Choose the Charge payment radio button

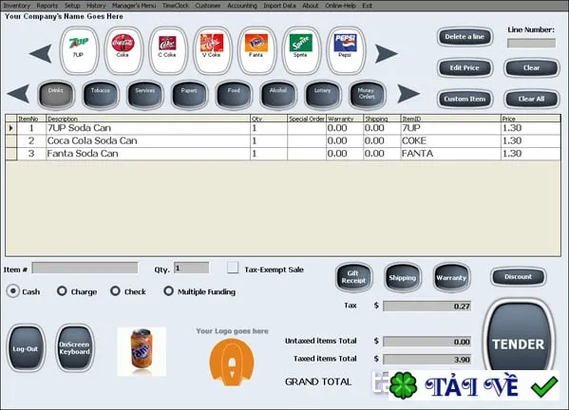click(62, 290)
